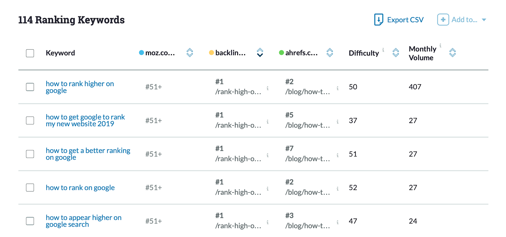
Task: Click info icon beside Monthly Volume header
Action: [440, 45]
